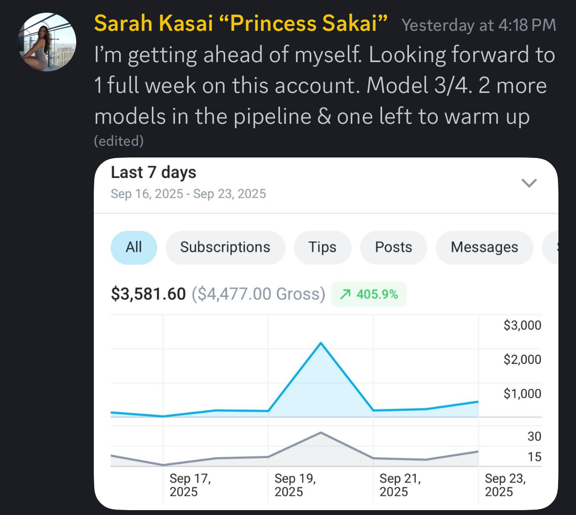The width and height of the screenshot is (576, 515).
Task: Open the Last 7 days period selector
Action: point(153,172)
